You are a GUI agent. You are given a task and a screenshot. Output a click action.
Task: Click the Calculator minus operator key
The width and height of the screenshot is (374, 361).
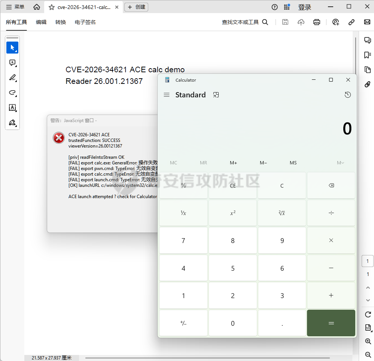pyautogui.click(x=331, y=268)
